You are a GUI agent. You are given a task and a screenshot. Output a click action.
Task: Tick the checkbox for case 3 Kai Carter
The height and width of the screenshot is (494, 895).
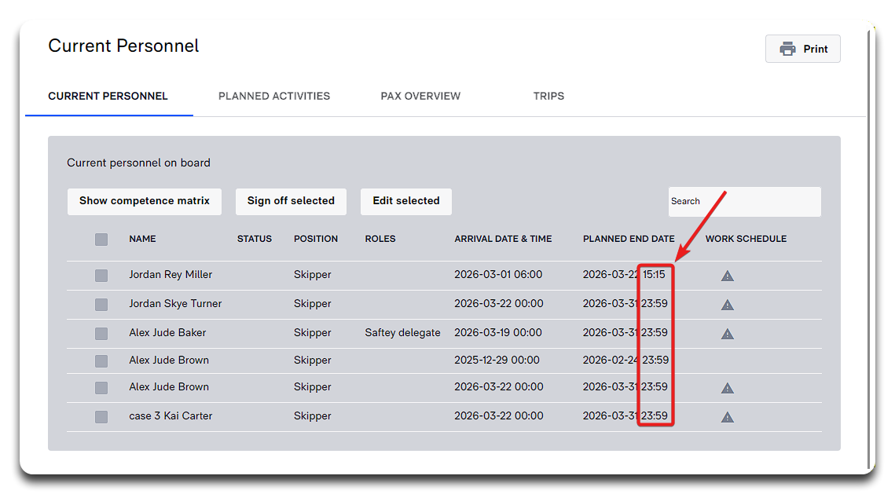(x=101, y=417)
